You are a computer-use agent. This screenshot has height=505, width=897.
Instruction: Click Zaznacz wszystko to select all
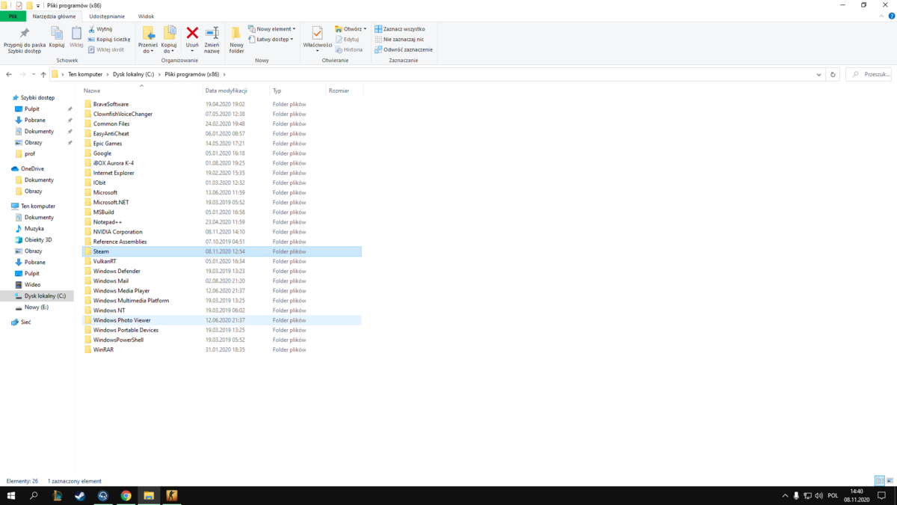[400, 29]
